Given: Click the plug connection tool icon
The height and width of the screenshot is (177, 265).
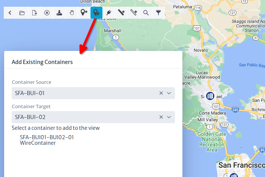Looking at the screenshot, I should [109, 13].
